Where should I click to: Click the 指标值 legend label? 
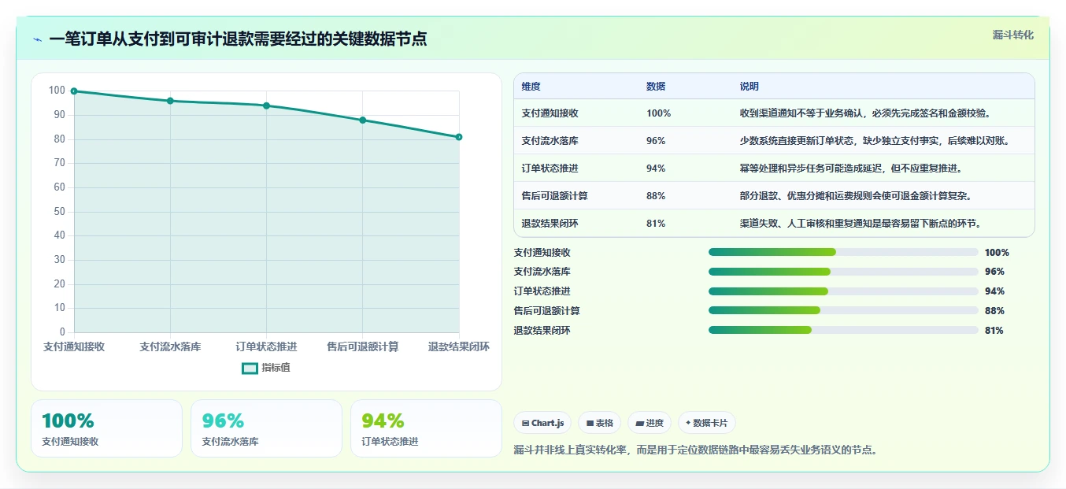[276, 368]
